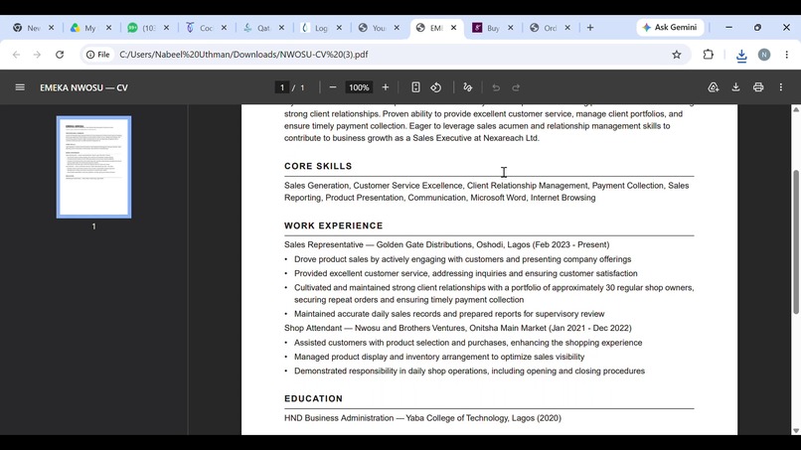Click bullet "Managed product display and inventory"
Screen dimensions: 801x450
point(439,357)
